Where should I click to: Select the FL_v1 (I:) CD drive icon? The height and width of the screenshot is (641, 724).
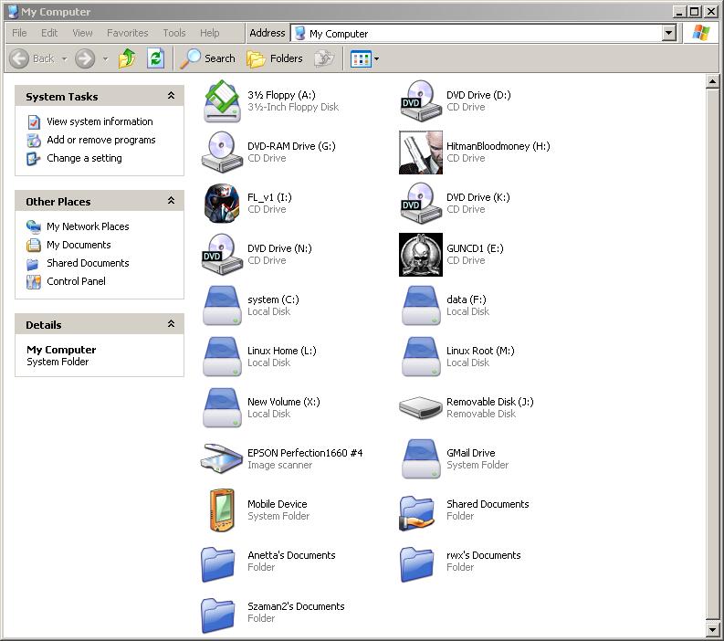(x=222, y=204)
